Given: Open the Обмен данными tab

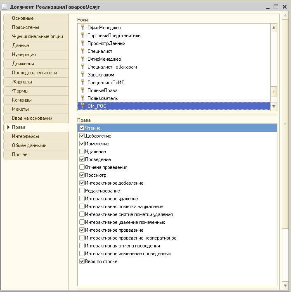Looking at the screenshot, I should (x=36, y=145).
